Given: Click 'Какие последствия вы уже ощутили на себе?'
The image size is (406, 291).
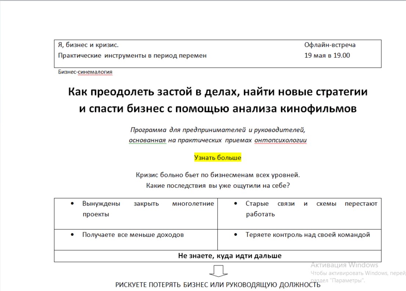Looking at the screenshot, I should pos(218,185).
